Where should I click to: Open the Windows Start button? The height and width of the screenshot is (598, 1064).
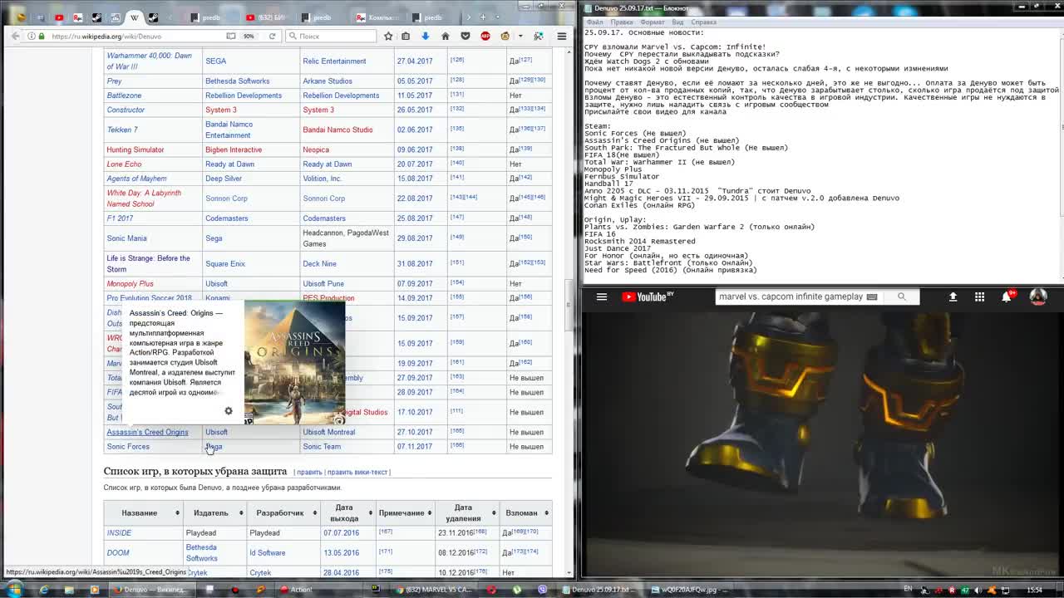click(x=15, y=590)
